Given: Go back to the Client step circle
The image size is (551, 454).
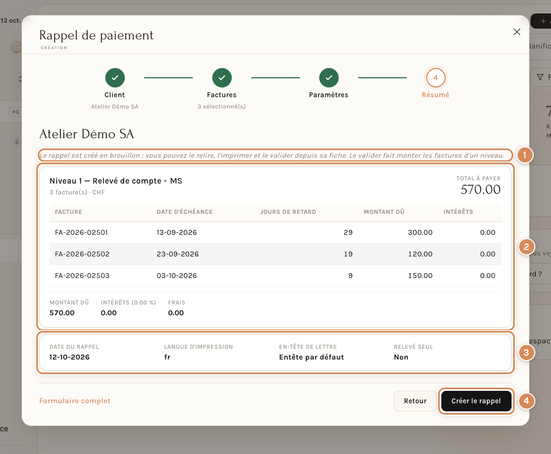Looking at the screenshot, I should point(115,78).
